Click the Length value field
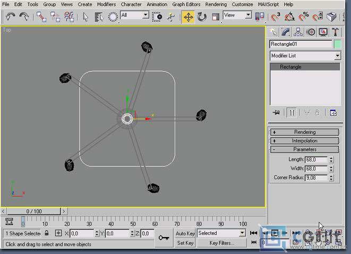Image resolution: width=351 pixels, height=254 pixels. pyautogui.click(x=316, y=160)
